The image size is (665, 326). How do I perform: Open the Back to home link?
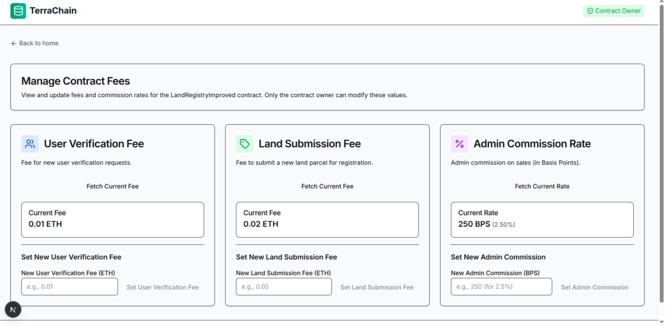click(39, 43)
